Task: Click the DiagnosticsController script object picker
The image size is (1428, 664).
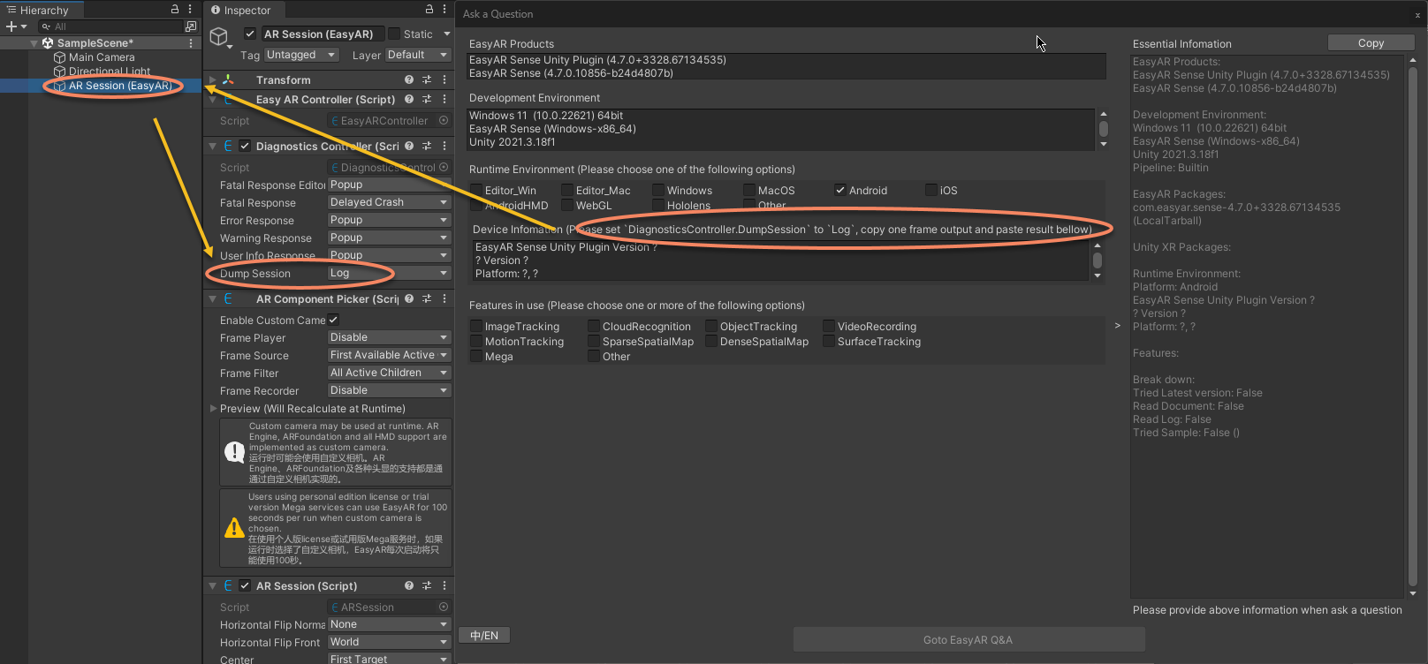Action: click(x=444, y=167)
